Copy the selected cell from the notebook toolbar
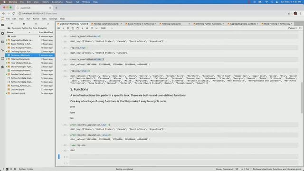304x171 pixels. click(x=73, y=28)
